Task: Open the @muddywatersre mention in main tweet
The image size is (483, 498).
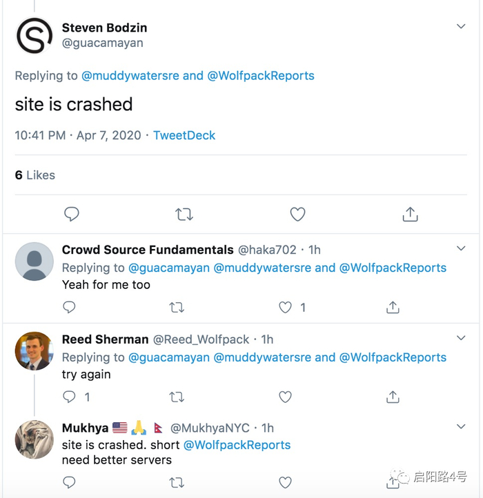Action: pos(130,76)
